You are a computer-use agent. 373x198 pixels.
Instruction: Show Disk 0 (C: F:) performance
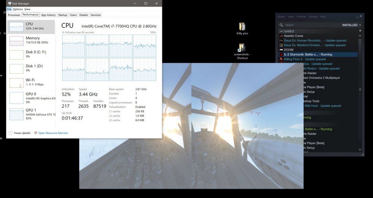tap(31, 55)
